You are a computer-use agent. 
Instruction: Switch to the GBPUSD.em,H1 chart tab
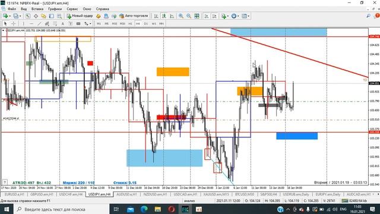[x=42, y=194]
